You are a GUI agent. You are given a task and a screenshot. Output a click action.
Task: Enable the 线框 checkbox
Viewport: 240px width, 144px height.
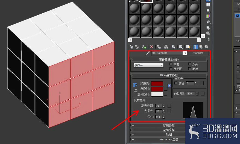(x=171, y=64)
